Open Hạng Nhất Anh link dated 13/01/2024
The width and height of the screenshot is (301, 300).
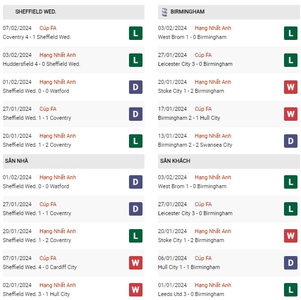(x=212, y=136)
